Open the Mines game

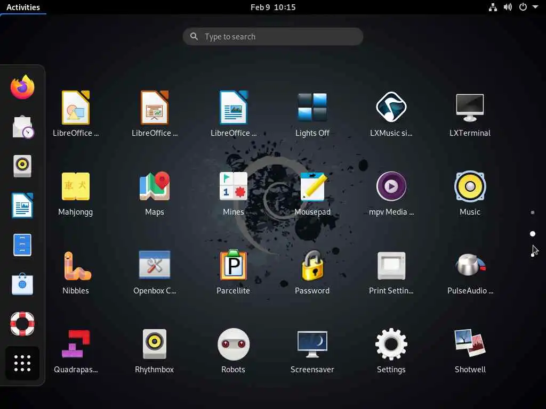[234, 186]
